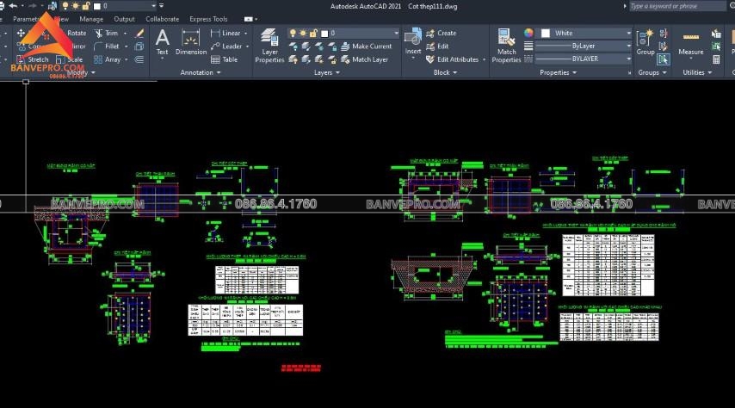Choose the Linear dimension tool
735x408 pixels.
(225, 33)
